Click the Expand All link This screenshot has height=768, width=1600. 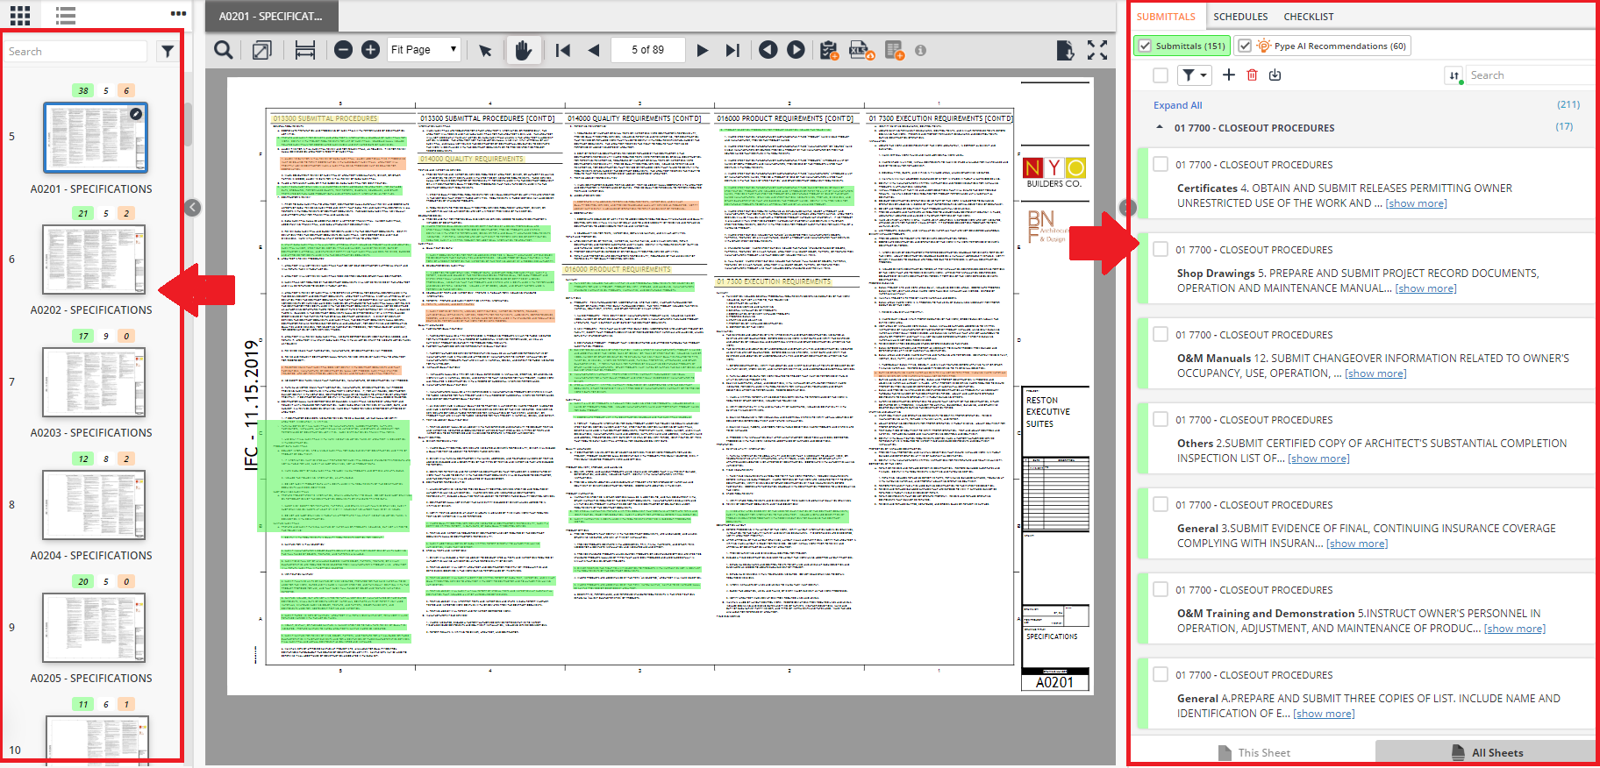(x=1177, y=105)
